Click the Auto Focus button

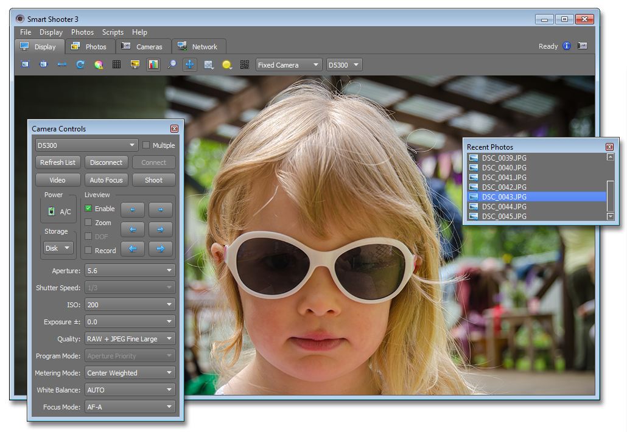(x=106, y=180)
